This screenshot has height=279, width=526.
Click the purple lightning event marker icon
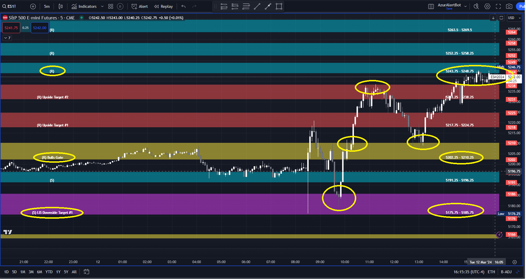pos(499,235)
